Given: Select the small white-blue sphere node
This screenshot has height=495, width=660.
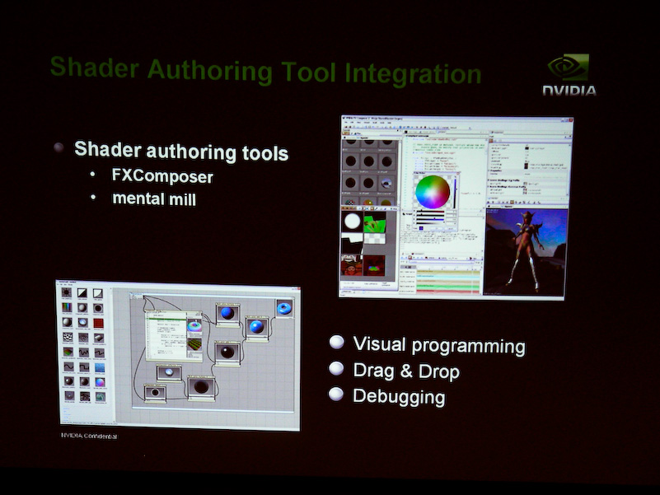Looking at the screenshot, I should 169,373.
